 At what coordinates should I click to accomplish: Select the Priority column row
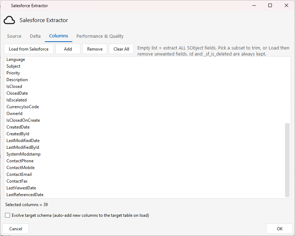click(x=144, y=73)
